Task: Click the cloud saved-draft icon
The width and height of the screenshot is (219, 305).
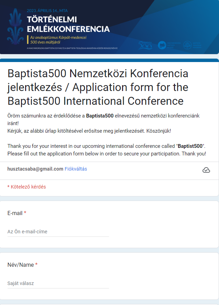Action: pyautogui.click(x=206, y=170)
